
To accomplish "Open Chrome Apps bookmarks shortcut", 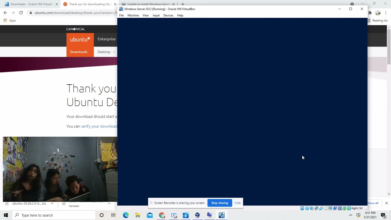I will click(x=9, y=20).
